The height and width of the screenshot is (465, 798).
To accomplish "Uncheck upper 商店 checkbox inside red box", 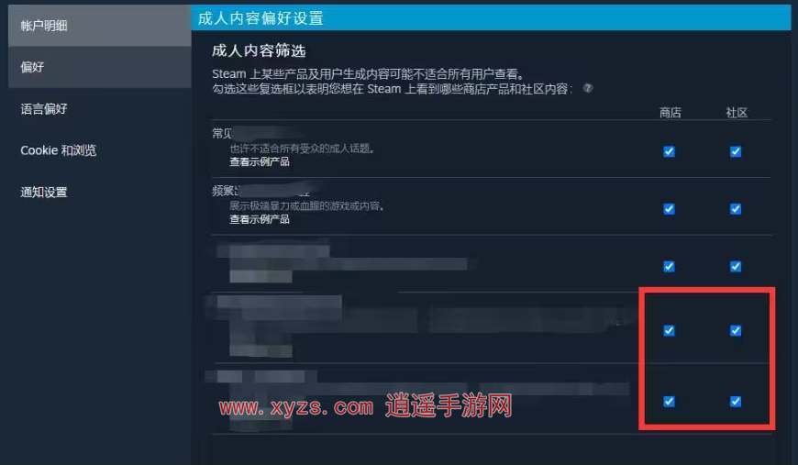I will pyautogui.click(x=670, y=331).
